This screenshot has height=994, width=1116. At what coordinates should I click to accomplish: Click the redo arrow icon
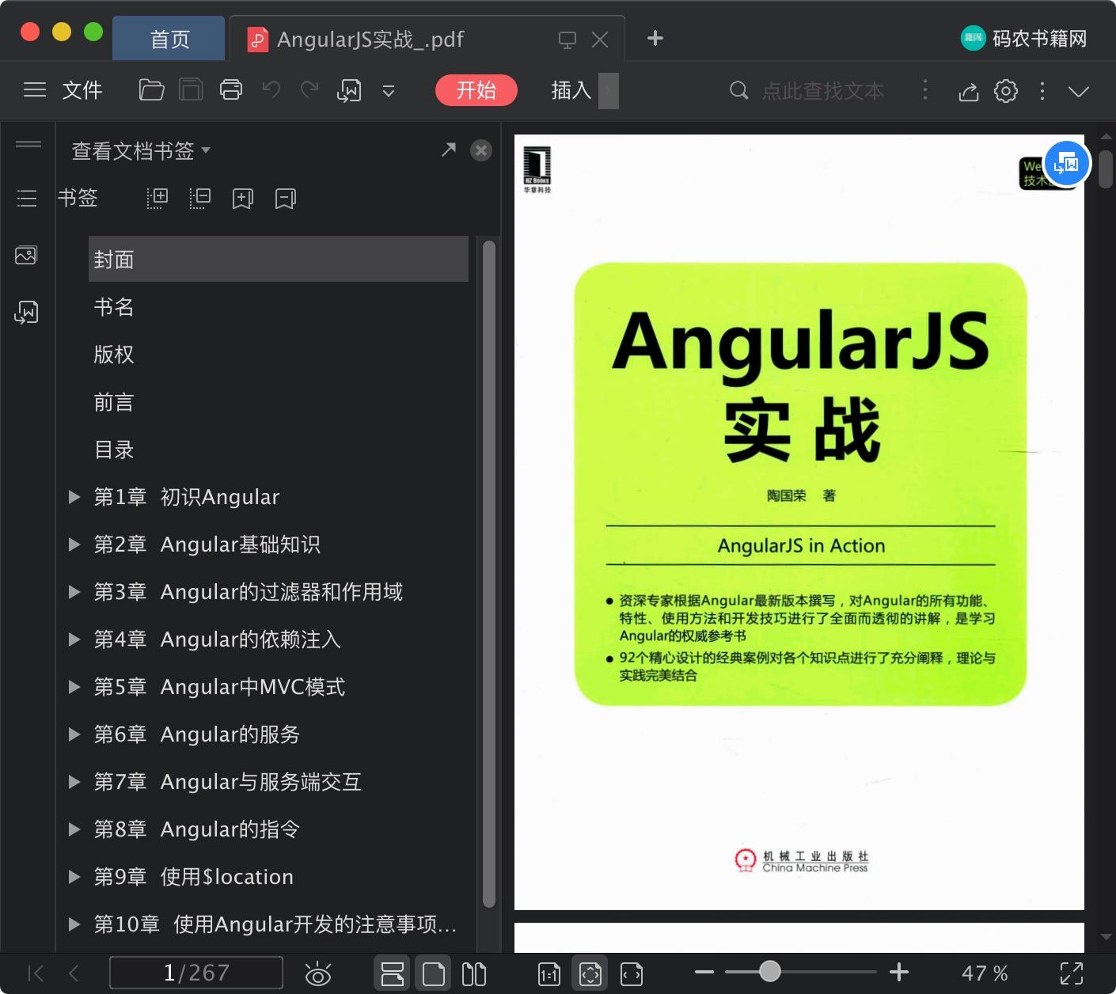(x=309, y=90)
